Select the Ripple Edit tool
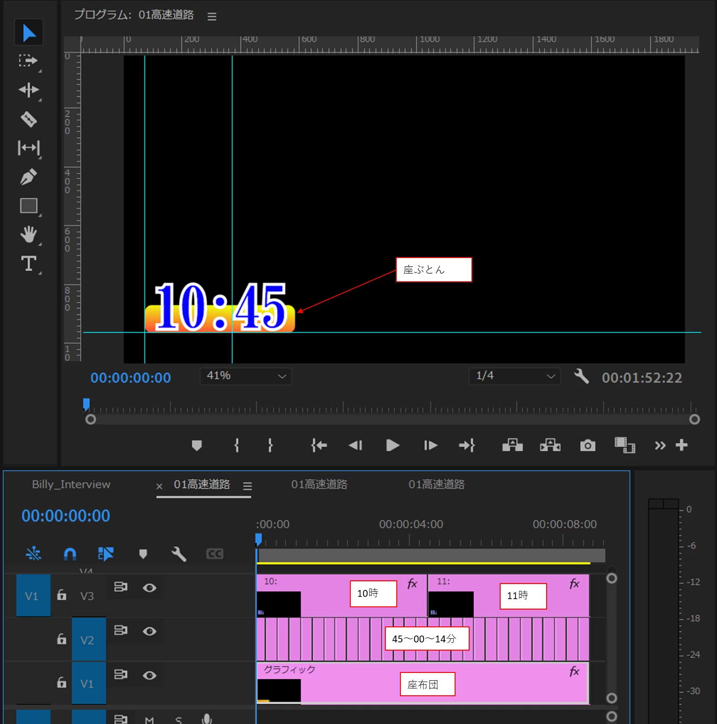The image size is (717, 724). coord(29,90)
